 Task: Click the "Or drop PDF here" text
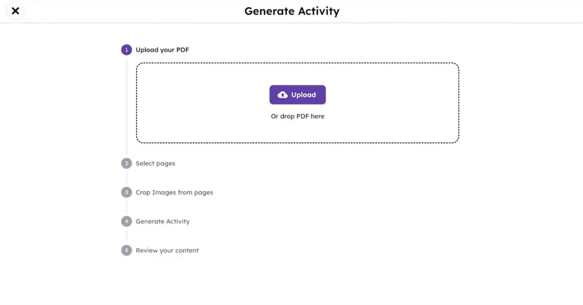tap(298, 116)
